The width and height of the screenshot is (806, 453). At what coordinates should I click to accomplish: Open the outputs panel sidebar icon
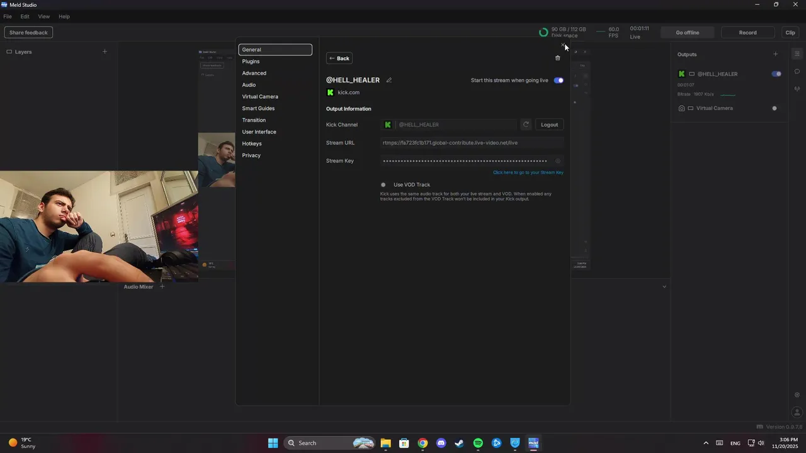click(x=797, y=53)
